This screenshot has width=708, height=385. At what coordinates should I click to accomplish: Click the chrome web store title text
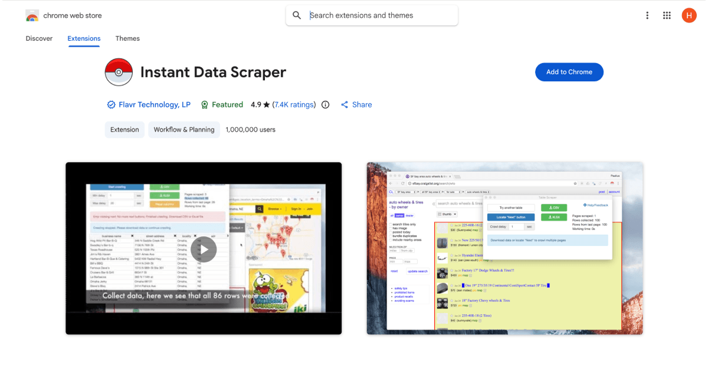coord(73,16)
